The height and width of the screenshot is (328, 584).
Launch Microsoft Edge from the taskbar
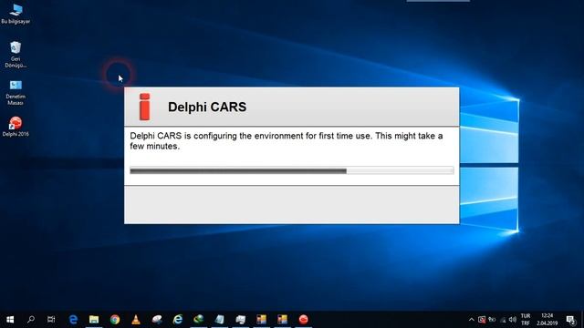tap(73, 320)
